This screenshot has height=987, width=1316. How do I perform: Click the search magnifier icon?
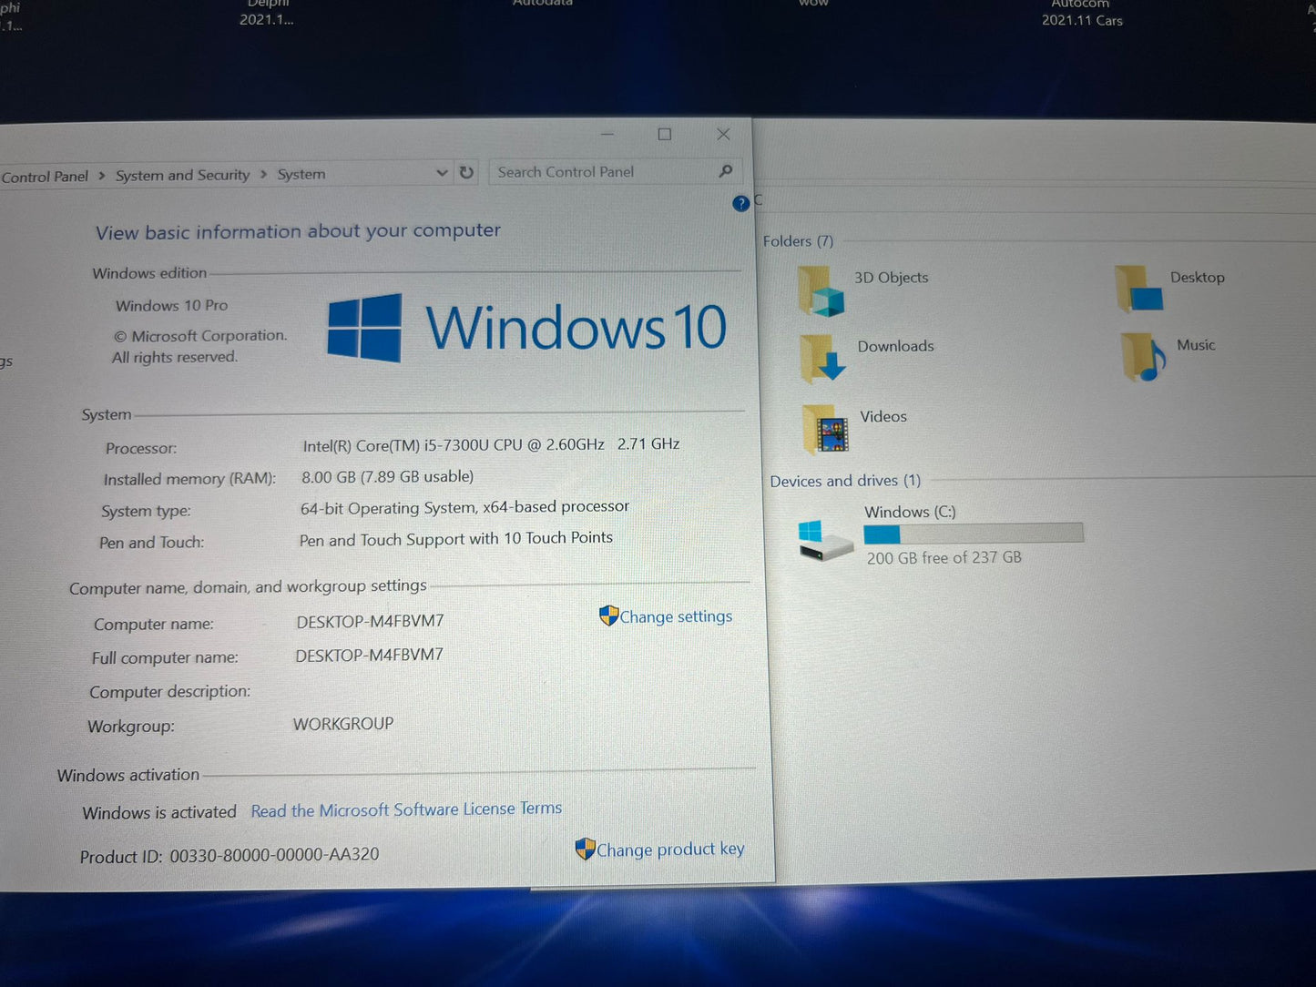point(726,171)
